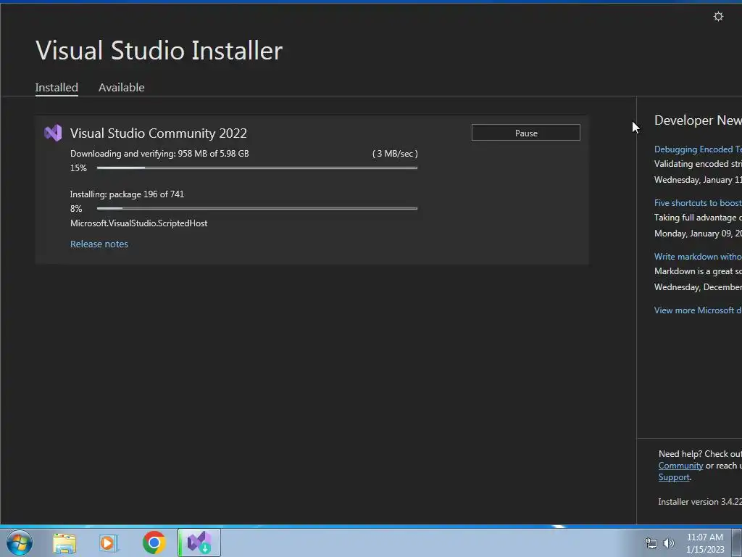Click the installing progress bar at 8%
This screenshot has width=742, height=557.
coord(257,208)
